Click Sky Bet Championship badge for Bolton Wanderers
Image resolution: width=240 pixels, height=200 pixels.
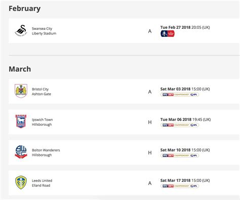click(180, 156)
